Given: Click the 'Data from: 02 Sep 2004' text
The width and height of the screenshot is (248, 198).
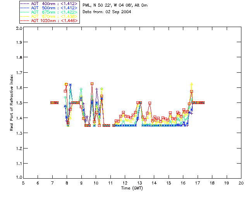Looking at the screenshot, I should coord(107,12).
